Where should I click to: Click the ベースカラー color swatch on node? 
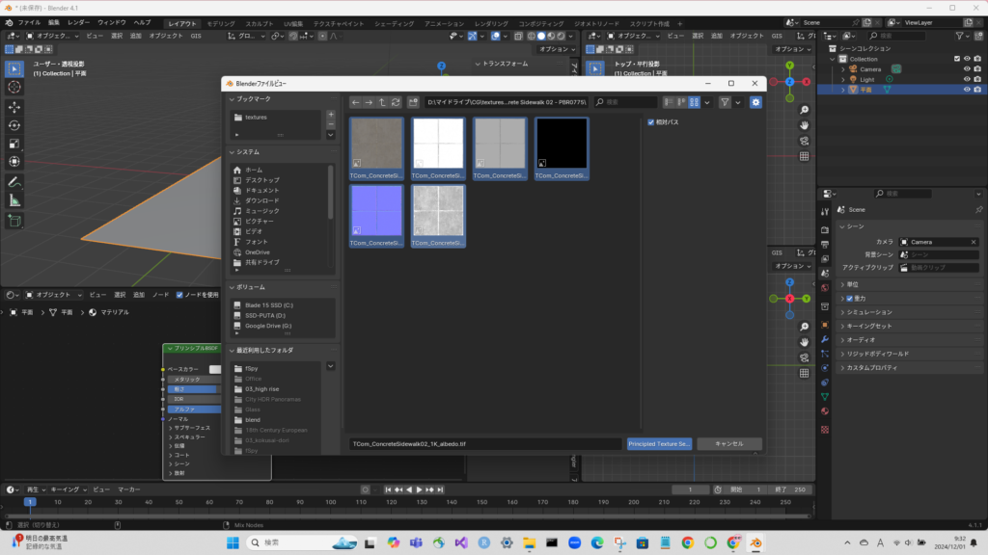pyautogui.click(x=214, y=369)
